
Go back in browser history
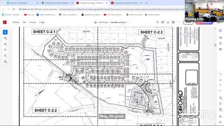[3, 9]
